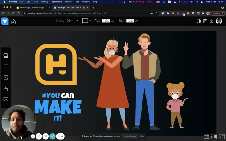
Task: Edit the Width value field
Action: tap(106, 20)
